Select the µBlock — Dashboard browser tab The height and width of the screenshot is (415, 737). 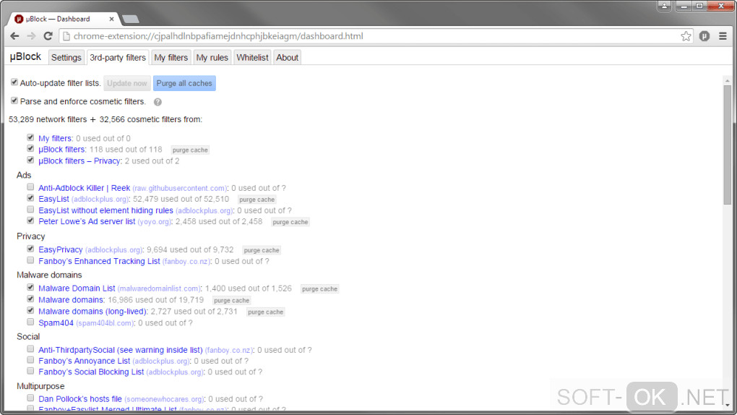[63, 20]
